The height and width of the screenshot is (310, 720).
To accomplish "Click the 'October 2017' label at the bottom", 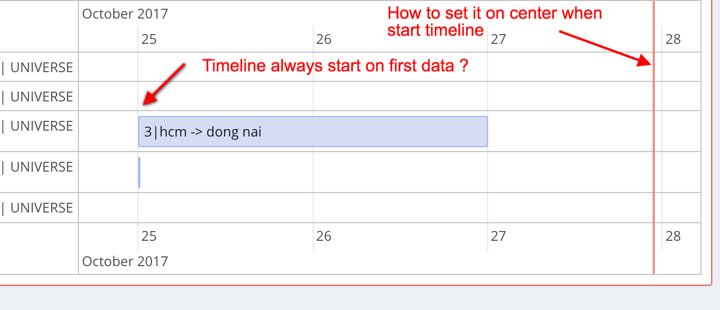I will 125,261.
